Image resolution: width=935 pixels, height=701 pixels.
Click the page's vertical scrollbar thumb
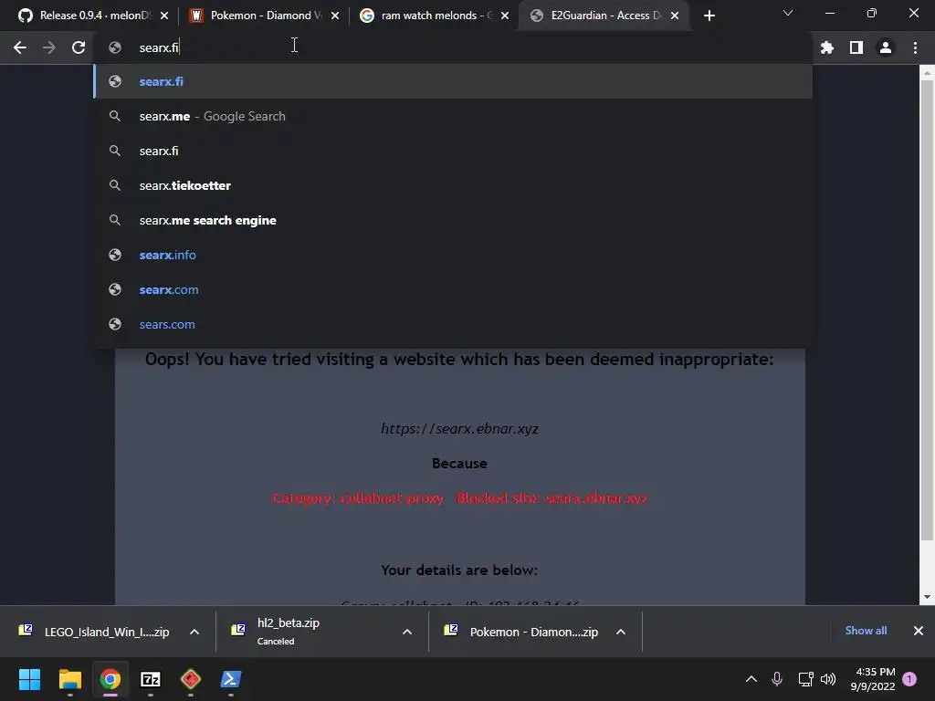point(927,310)
